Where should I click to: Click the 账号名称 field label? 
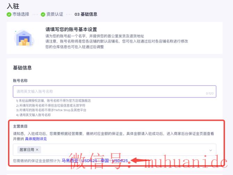(x=20, y=81)
